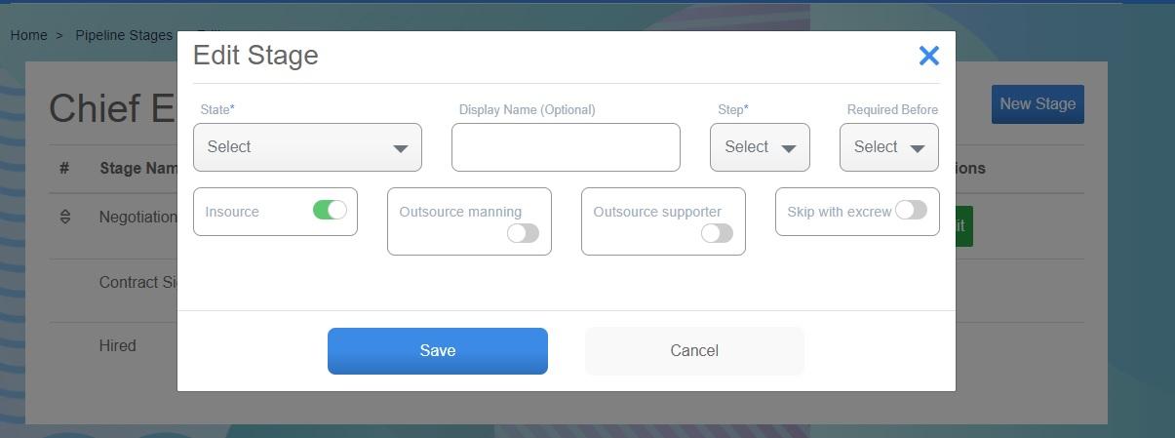Click the Negotiation stage name
The image size is (1175, 438).
pos(138,217)
